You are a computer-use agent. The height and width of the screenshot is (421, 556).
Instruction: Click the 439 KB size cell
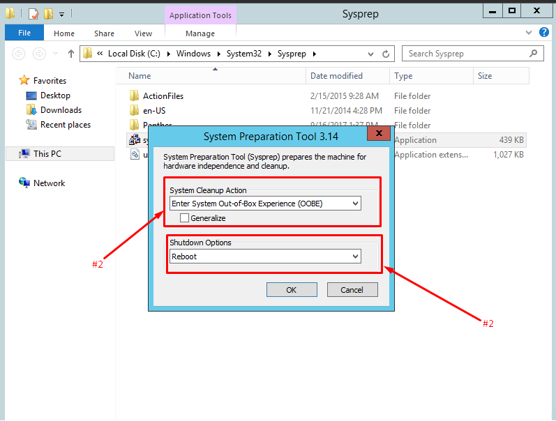click(511, 140)
